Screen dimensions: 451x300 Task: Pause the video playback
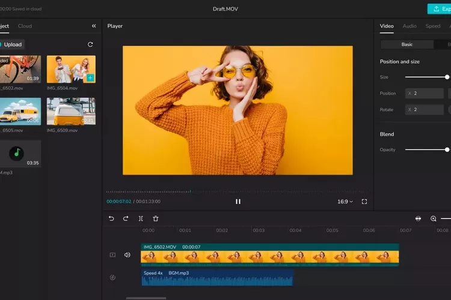pos(238,202)
